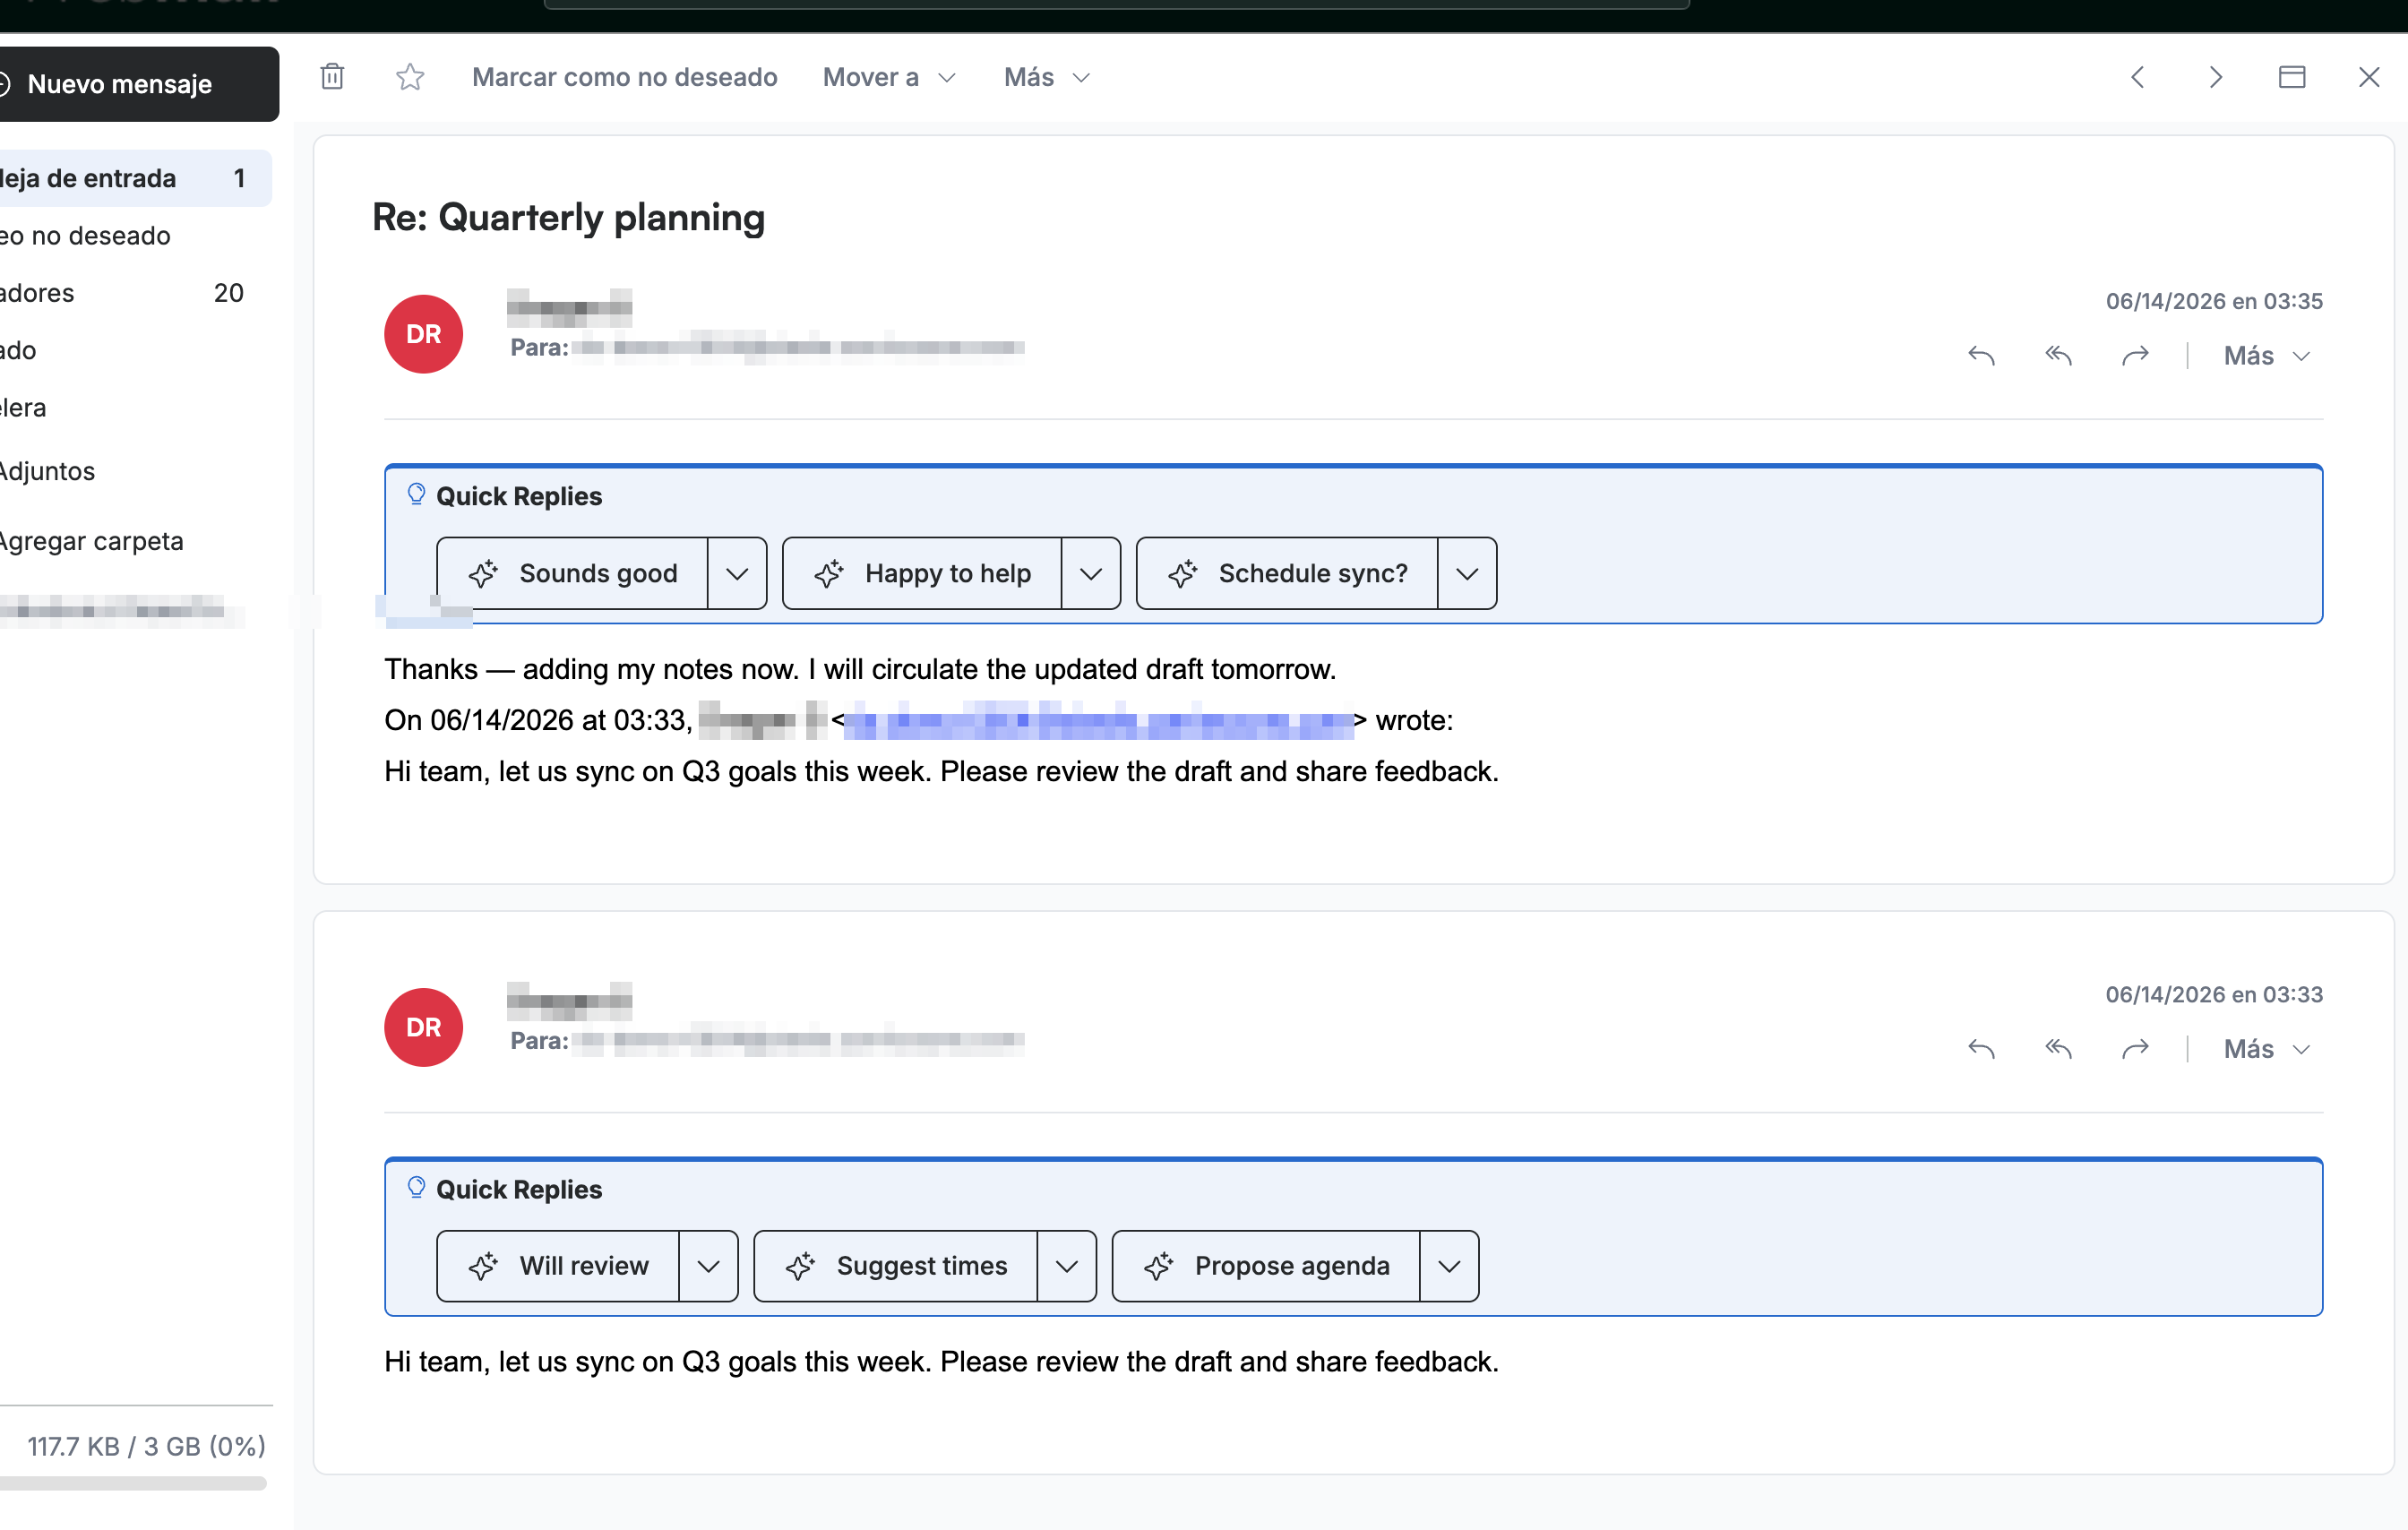Viewport: 2408px width, 1530px height.
Task: Forward the 03:33 message
Action: click(x=2135, y=1048)
